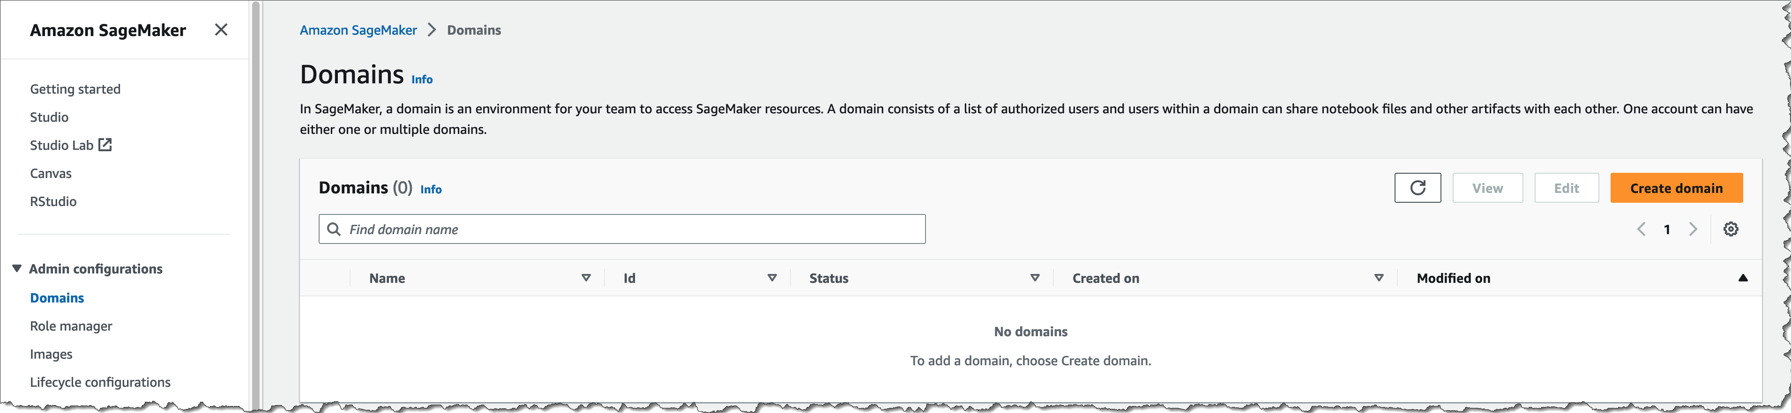Click the Amazon SageMaker breadcrumb link

point(358,30)
